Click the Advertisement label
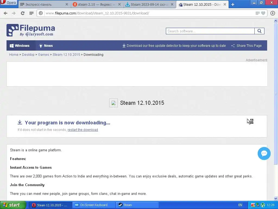The height and width of the screenshot is (209, 278). click(256, 60)
